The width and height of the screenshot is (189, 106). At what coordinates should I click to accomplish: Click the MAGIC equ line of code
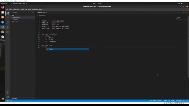(53, 21)
